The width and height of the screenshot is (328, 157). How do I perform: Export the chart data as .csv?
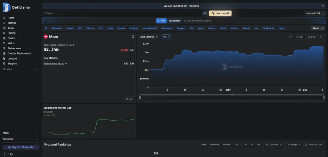point(300,37)
